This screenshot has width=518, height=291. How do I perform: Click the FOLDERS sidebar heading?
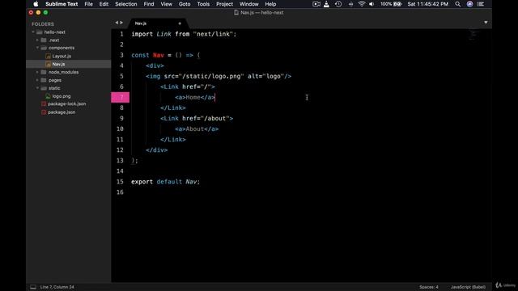click(x=43, y=24)
